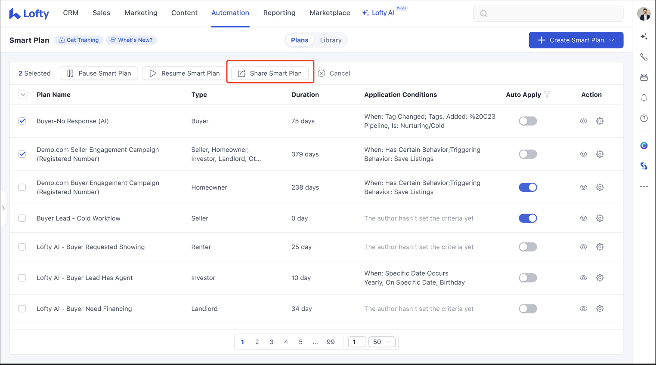Image resolution: width=656 pixels, height=365 pixels.
Task: Preview Demo.com Buyer Engagement Campaign via eye icon
Action: tap(583, 187)
